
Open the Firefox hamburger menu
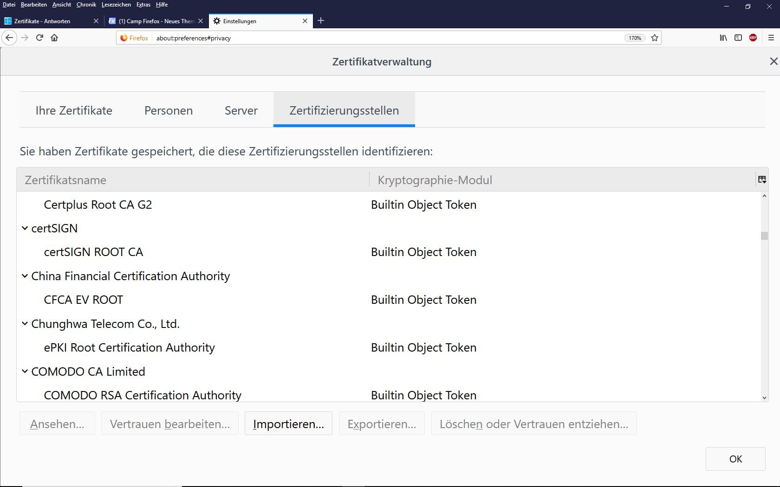coord(771,38)
